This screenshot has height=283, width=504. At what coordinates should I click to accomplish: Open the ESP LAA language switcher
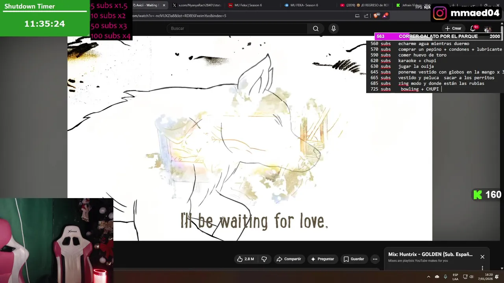455,277
